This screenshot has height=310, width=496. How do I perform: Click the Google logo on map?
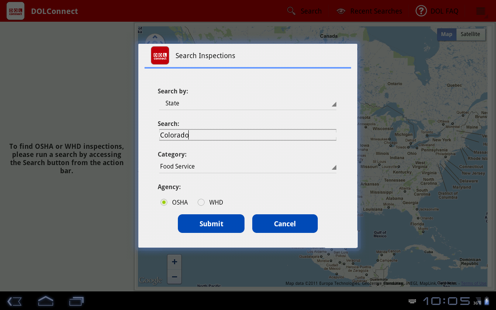150,281
